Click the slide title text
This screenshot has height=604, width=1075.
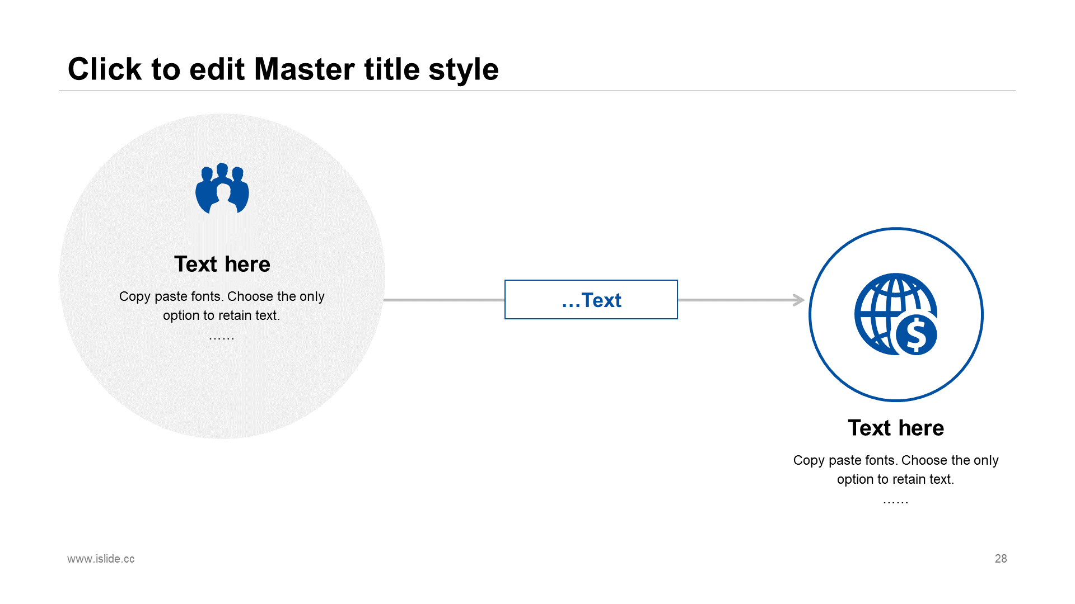pyautogui.click(x=283, y=69)
